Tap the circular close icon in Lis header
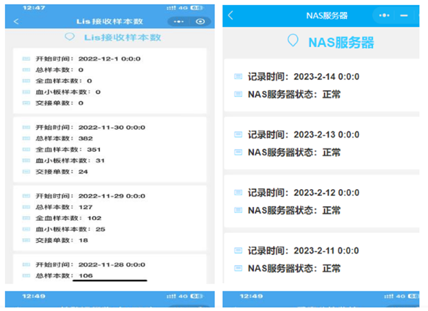 pyautogui.click(x=201, y=21)
